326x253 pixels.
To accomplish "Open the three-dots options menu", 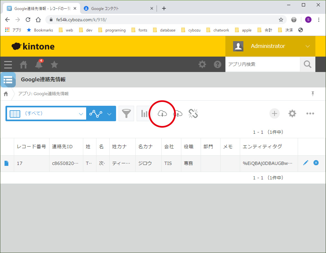I will pos(310,113).
